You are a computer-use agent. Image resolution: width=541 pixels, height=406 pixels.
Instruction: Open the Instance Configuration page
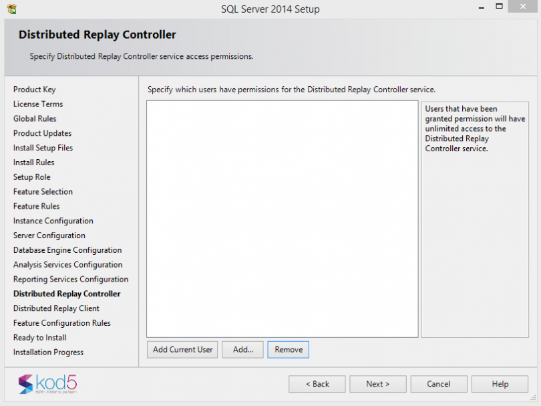(53, 221)
